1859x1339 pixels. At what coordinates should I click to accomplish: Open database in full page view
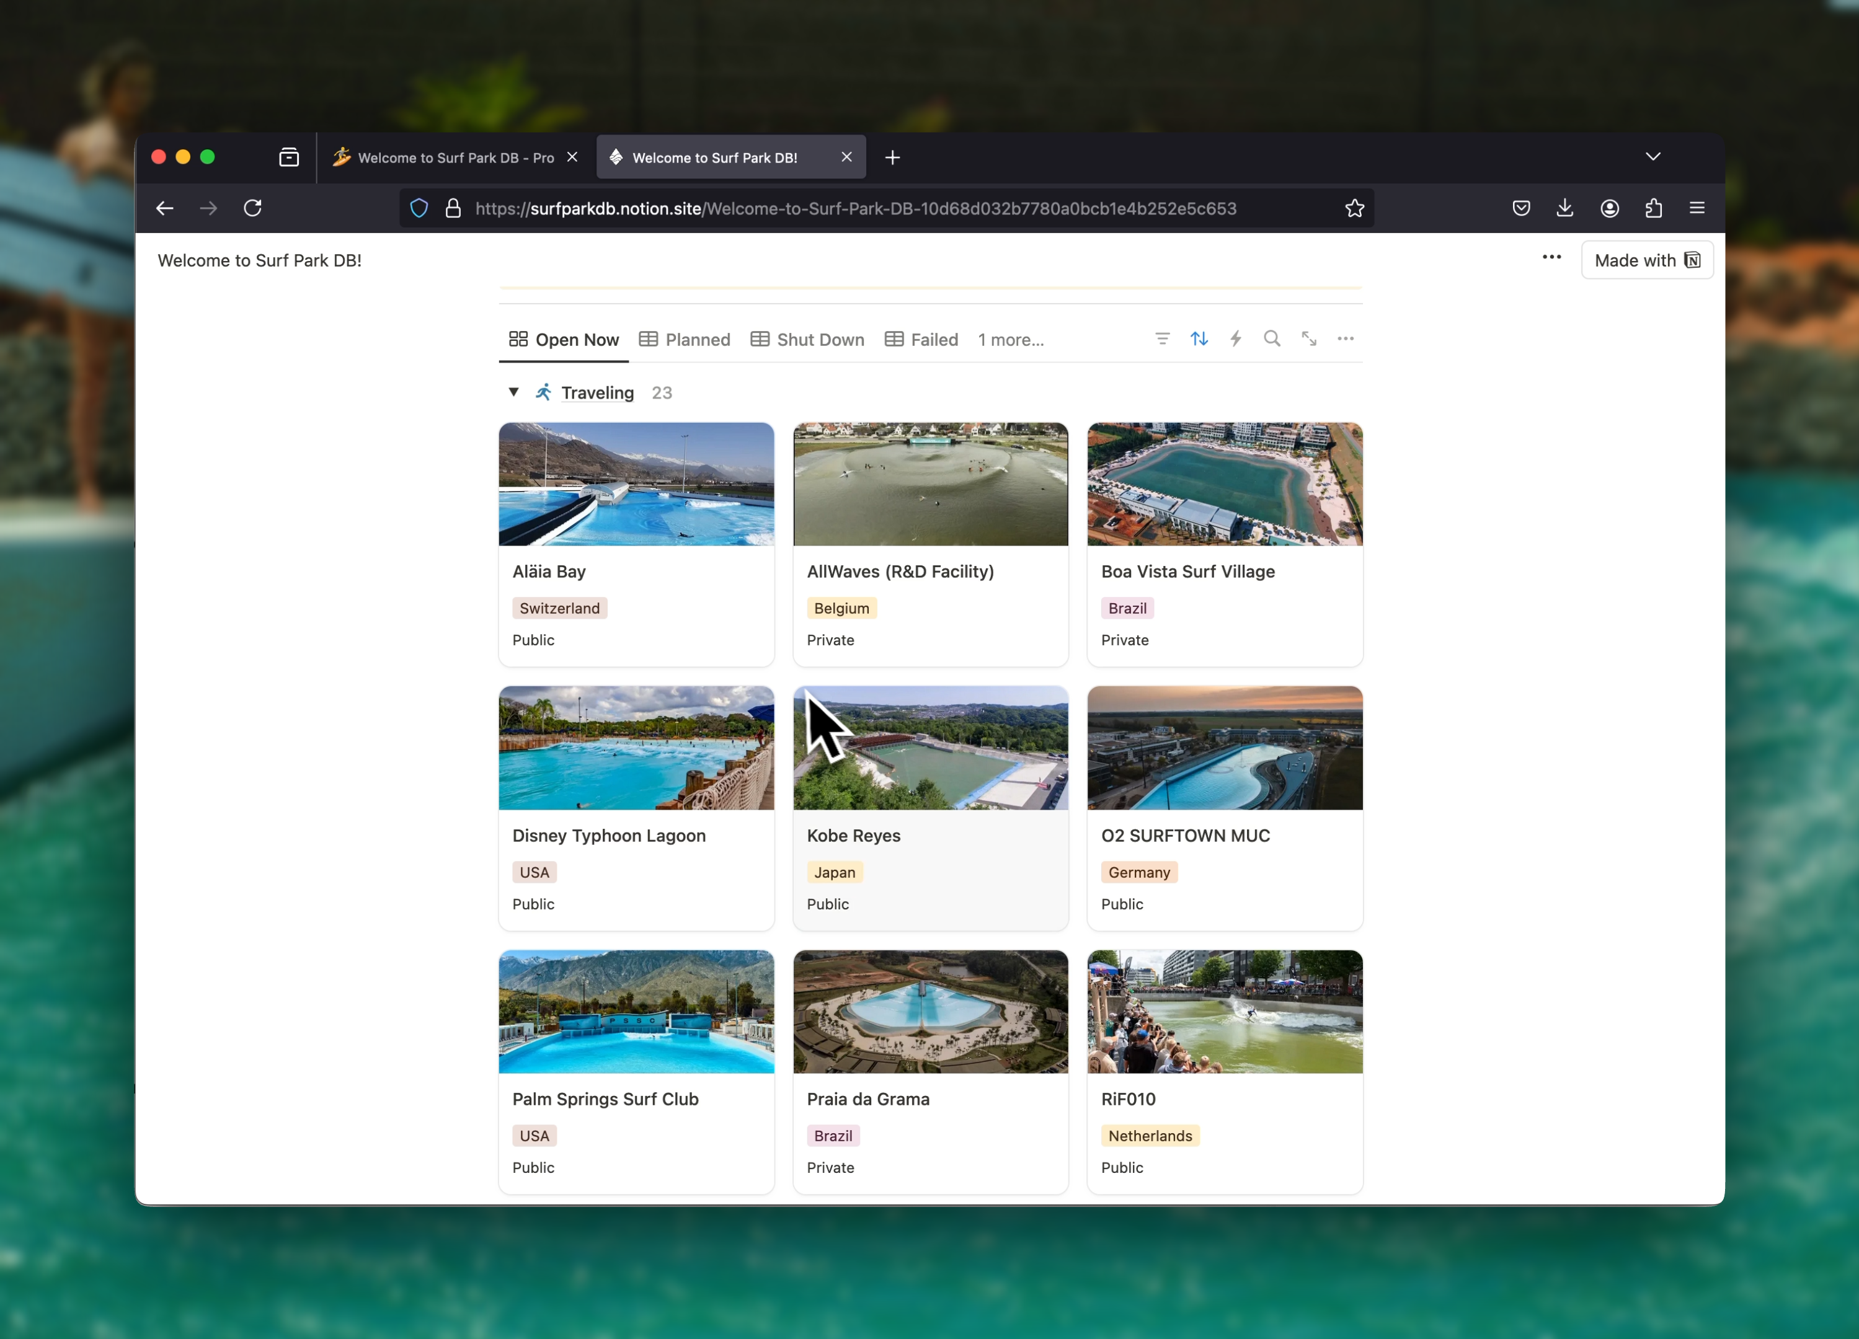coord(1309,338)
